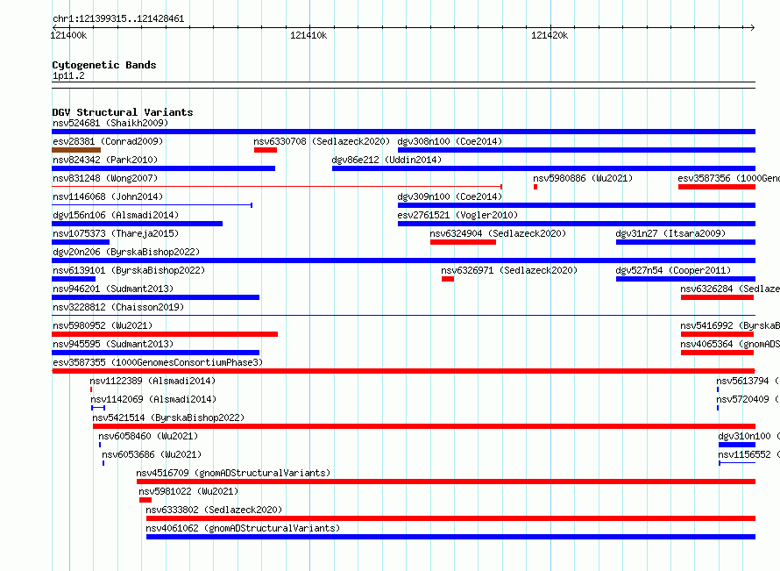Click the 121420k ruler tick label
Image resolution: width=780 pixels, height=571 pixels.
click(x=550, y=35)
